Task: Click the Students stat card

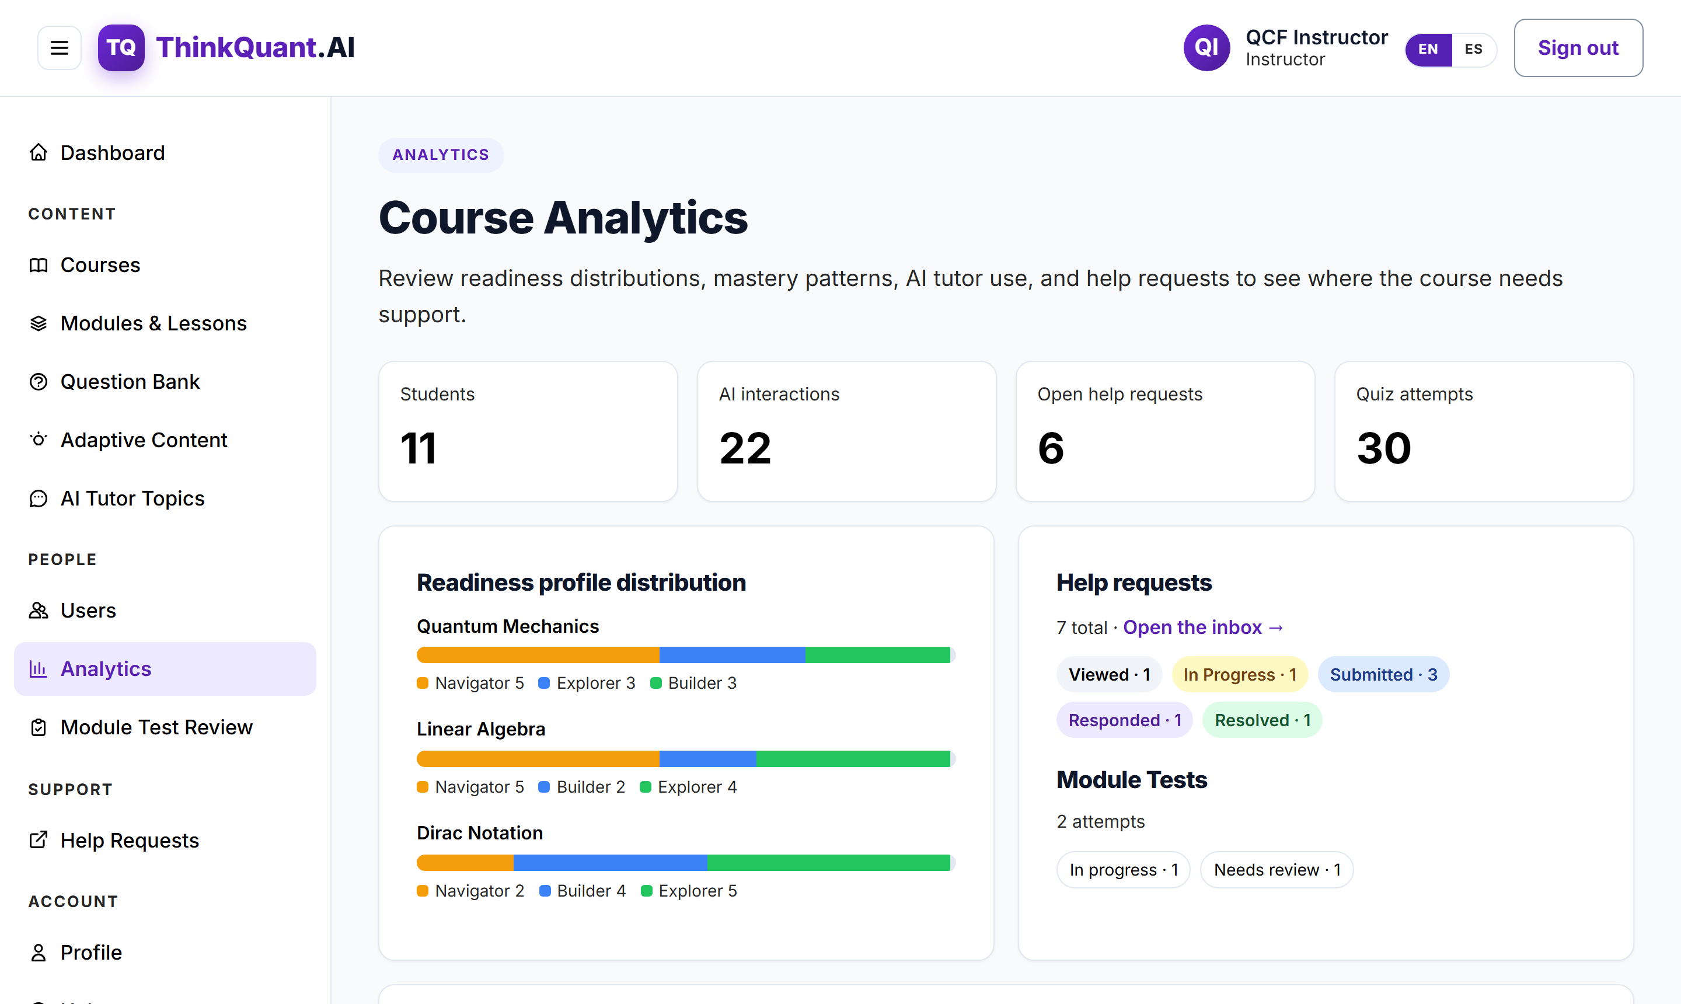Action: point(528,431)
